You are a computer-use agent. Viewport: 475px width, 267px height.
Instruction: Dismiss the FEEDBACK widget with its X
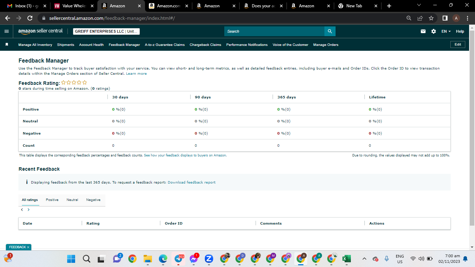pos(28,247)
